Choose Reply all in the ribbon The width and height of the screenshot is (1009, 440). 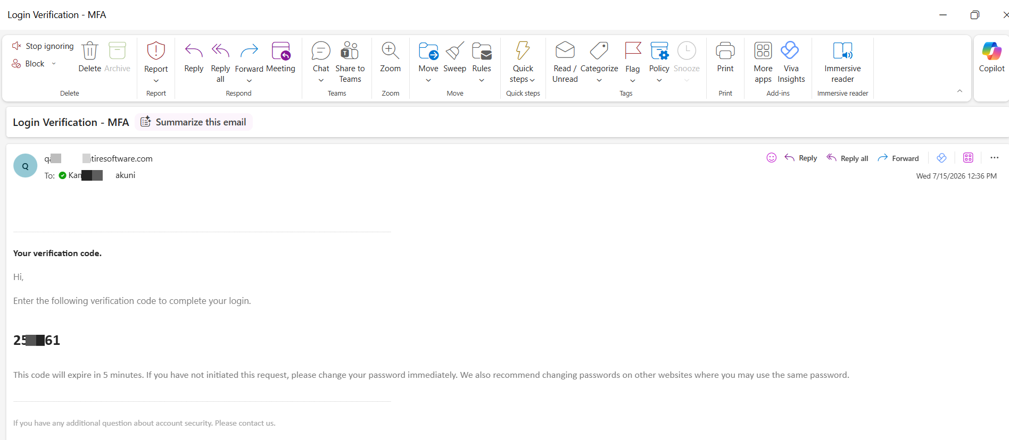pos(220,62)
